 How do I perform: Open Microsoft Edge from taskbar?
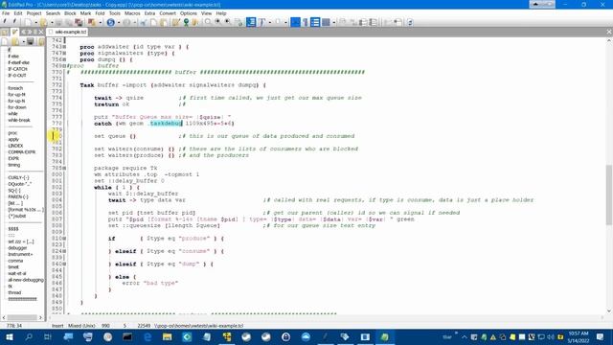[148, 336]
